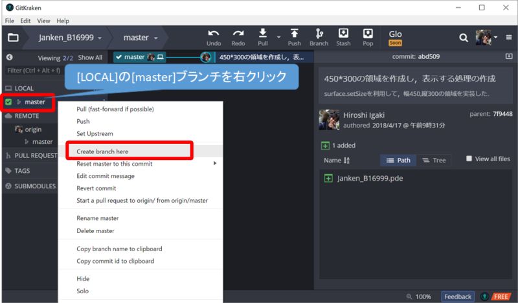Viewport: 518px width, 303px height.
Task: Open the Pull options dropdown arrow
Action: (278, 38)
